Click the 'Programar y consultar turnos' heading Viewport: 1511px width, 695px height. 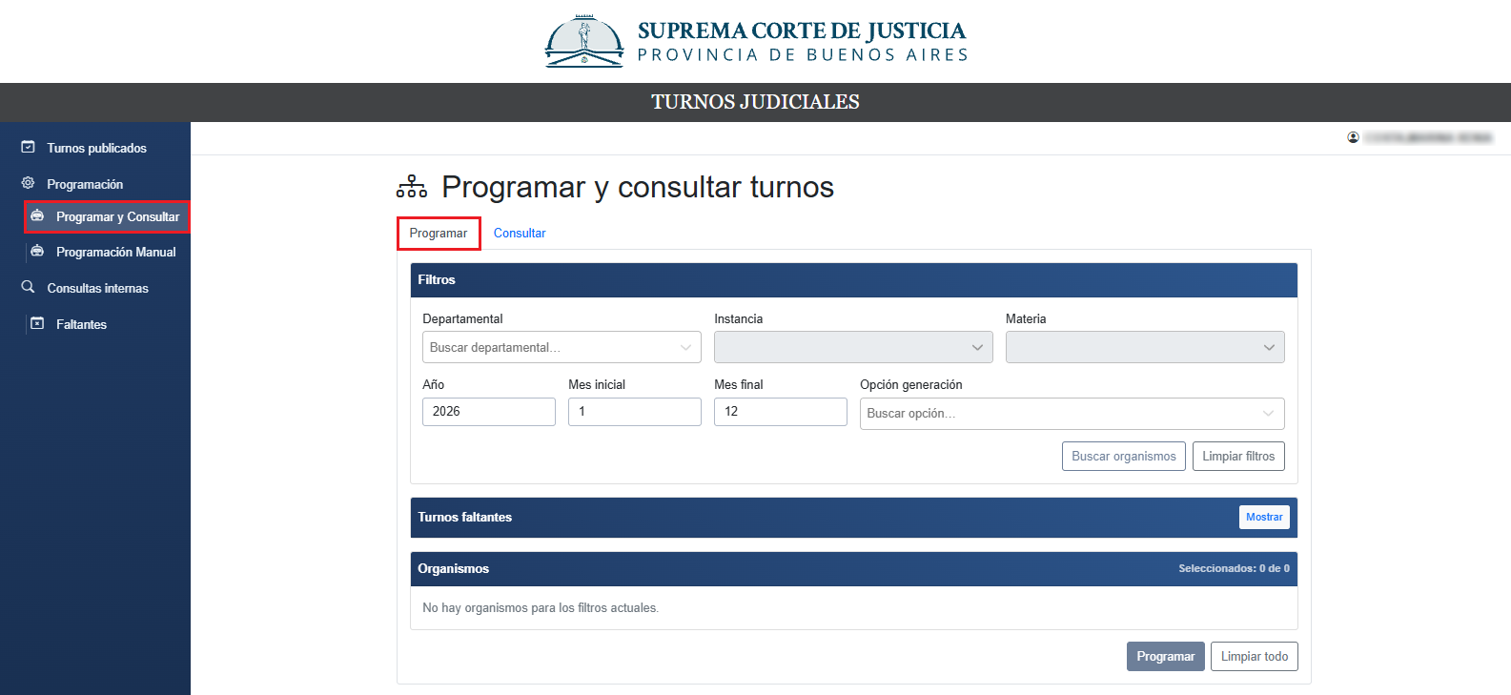[x=638, y=187]
